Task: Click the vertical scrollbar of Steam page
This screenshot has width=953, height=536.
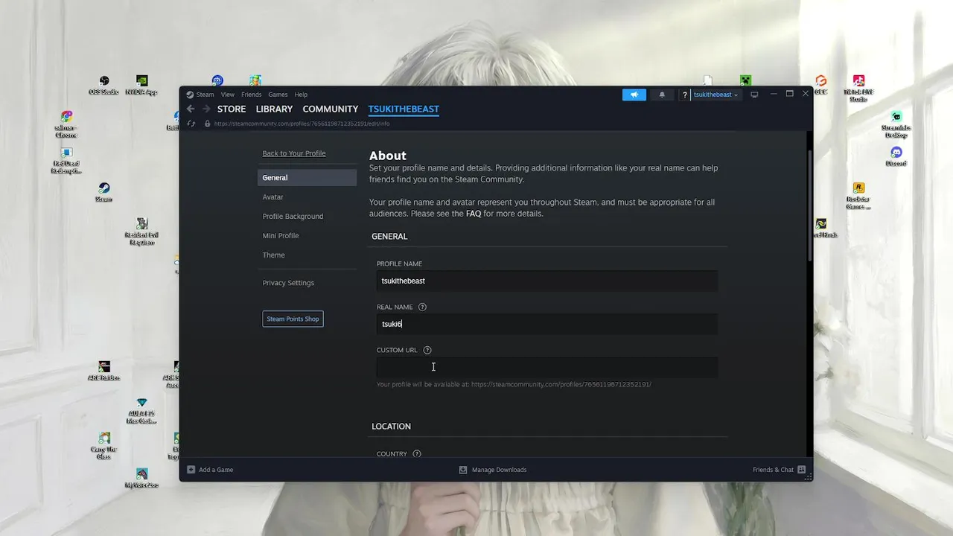Action: point(810,205)
